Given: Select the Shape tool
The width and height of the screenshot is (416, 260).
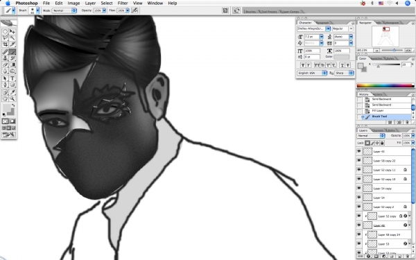Looking at the screenshot, I should pyautogui.click(x=12, y=85).
